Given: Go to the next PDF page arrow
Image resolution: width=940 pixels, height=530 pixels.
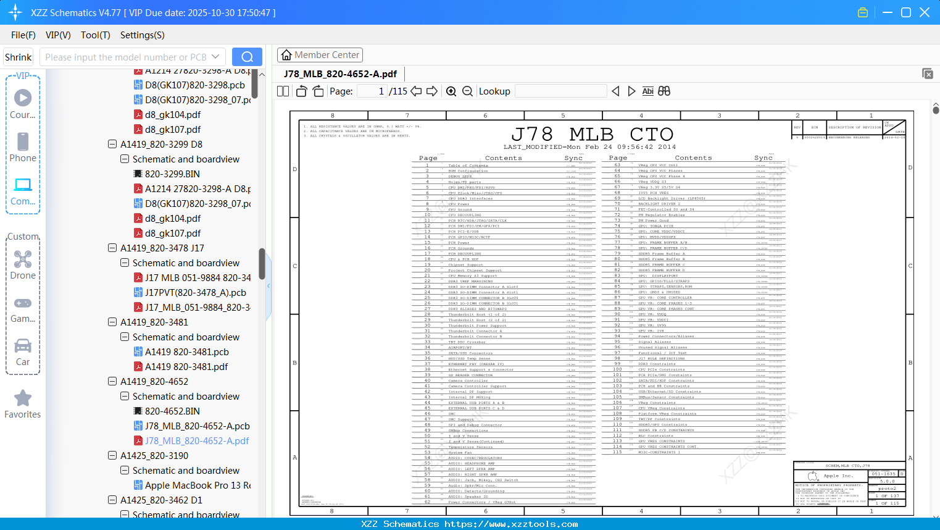Looking at the screenshot, I should 432,91.
